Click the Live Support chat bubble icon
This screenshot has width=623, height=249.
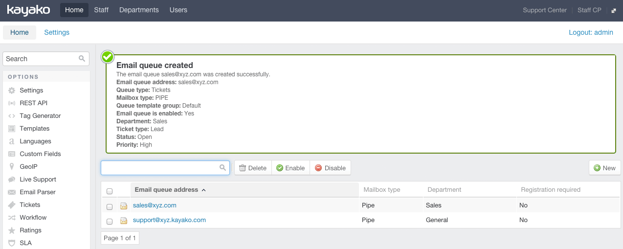(12, 180)
